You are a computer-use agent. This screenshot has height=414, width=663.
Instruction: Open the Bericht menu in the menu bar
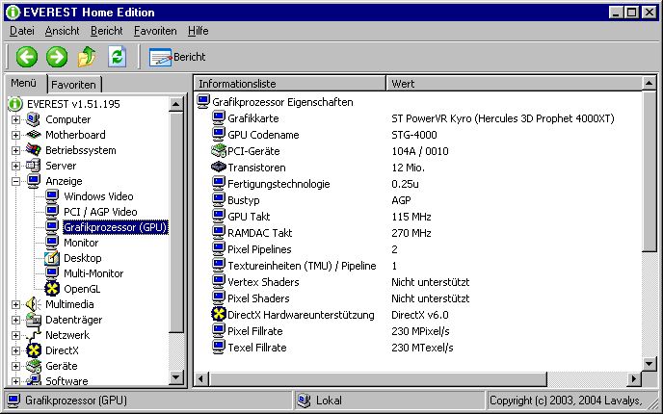coord(107,31)
